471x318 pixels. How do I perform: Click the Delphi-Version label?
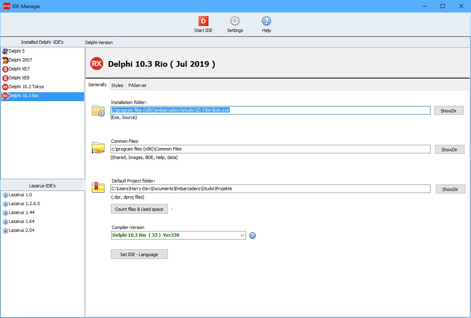click(99, 42)
